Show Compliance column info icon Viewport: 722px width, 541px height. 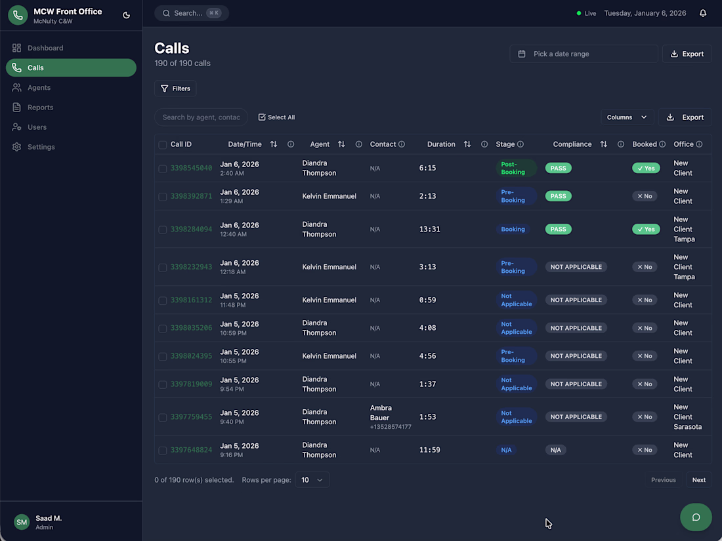click(x=621, y=144)
